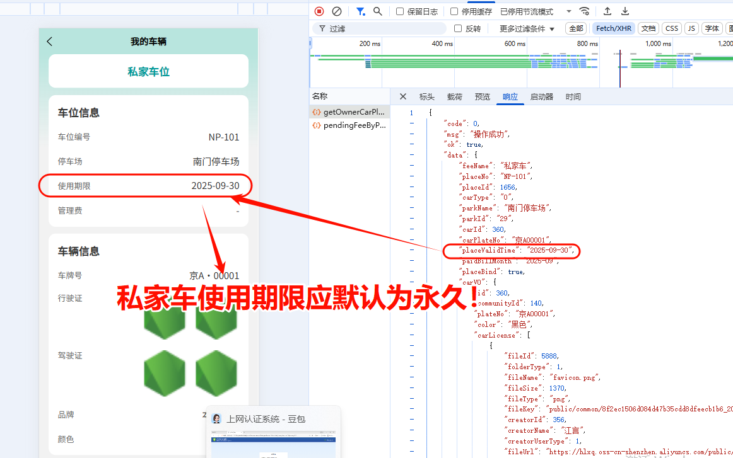Go back from 我的车辆 page
Image resolution: width=733 pixels, height=458 pixels.
pyautogui.click(x=50, y=42)
